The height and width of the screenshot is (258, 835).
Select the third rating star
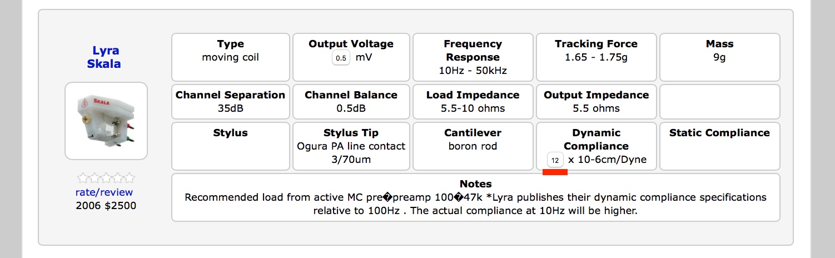click(x=106, y=178)
